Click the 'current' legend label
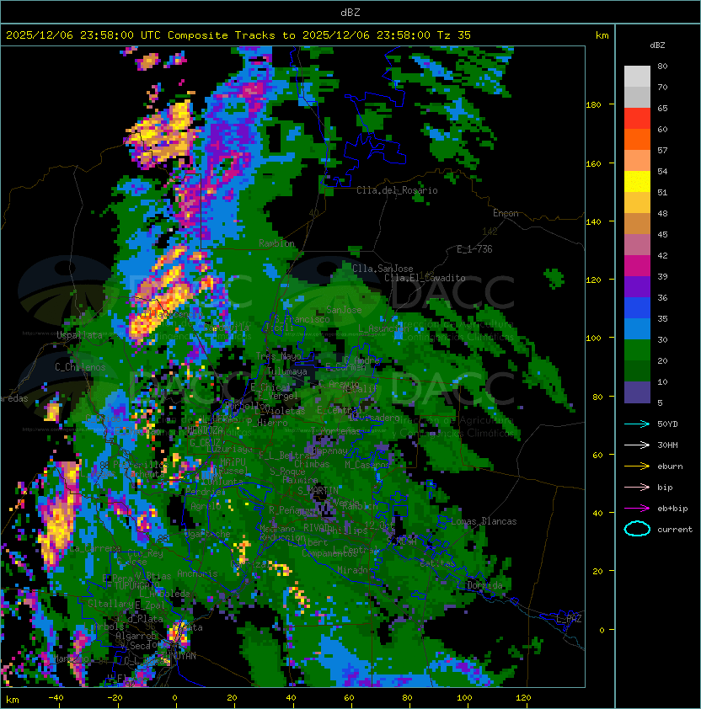 coord(675,530)
